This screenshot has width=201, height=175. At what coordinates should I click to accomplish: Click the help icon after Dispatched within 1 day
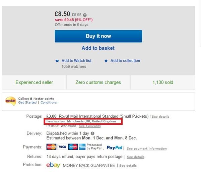tap(92, 133)
